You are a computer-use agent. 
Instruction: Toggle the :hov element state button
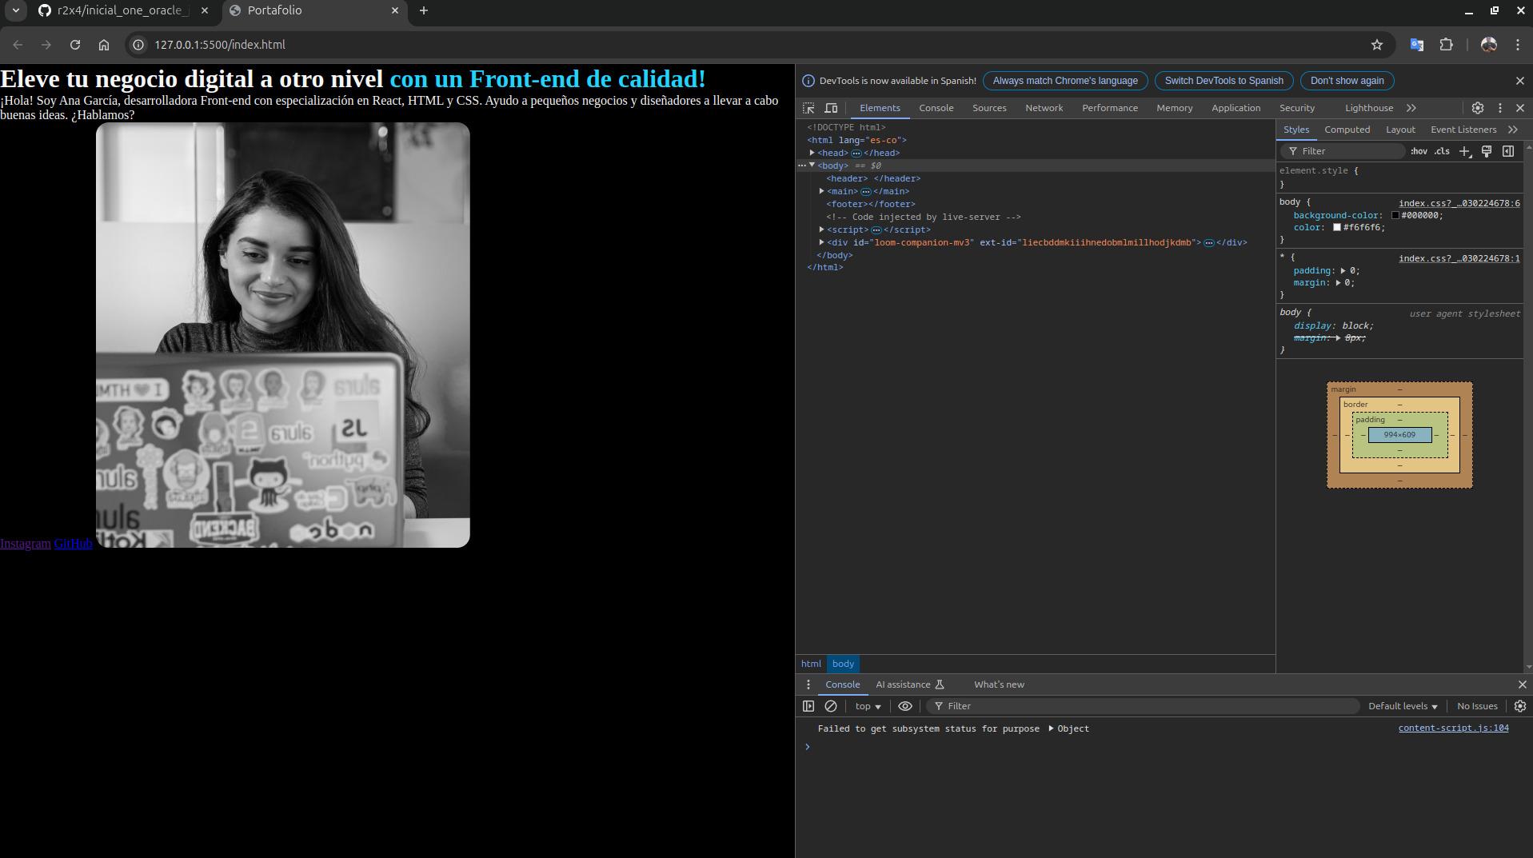1419,151
